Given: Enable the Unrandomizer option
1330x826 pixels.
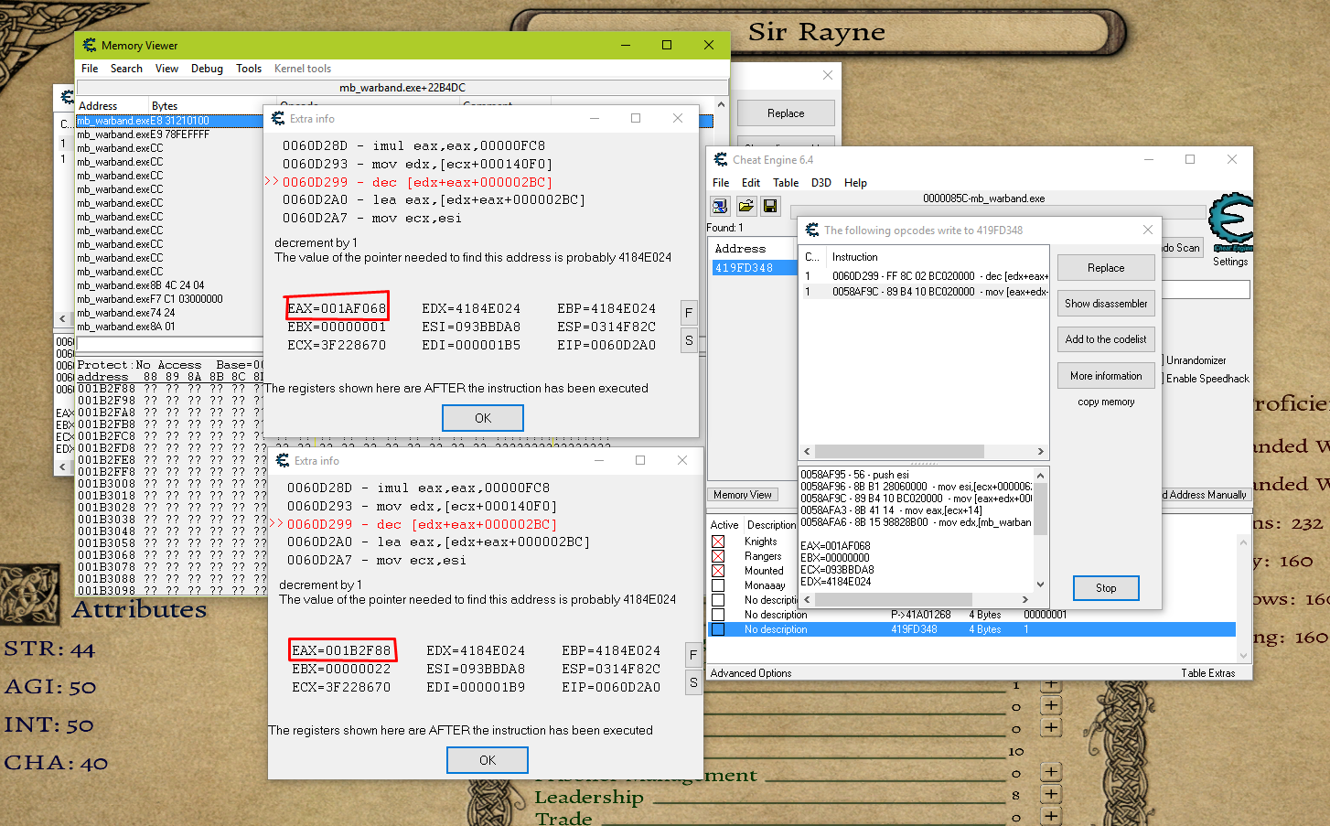Looking at the screenshot, I should [x=1195, y=360].
